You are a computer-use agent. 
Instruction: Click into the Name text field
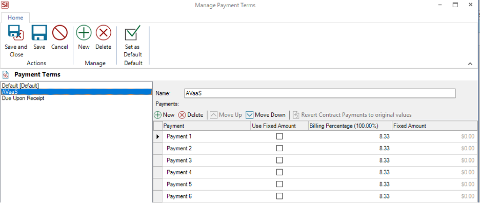319,93
